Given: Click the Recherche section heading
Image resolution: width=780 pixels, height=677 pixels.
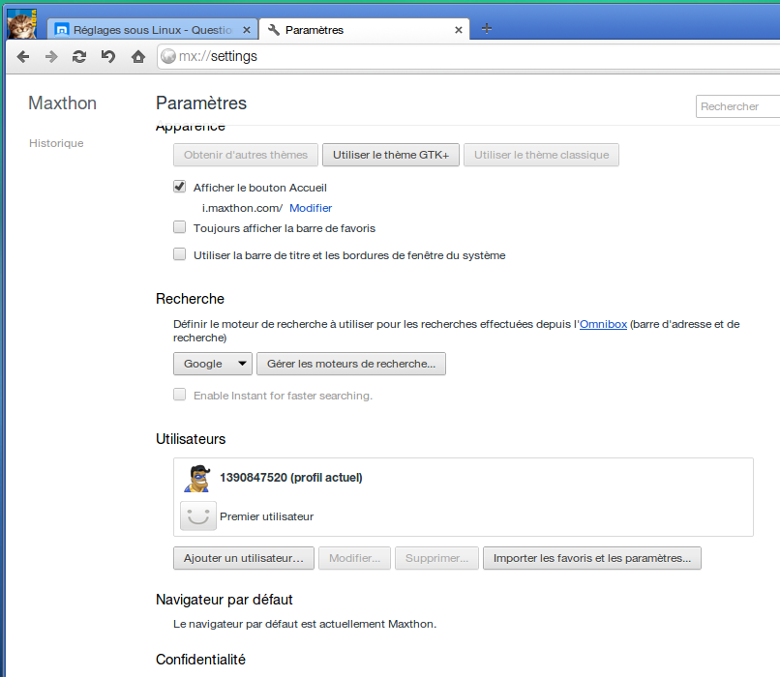Looking at the screenshot, I should click(x=190, y=299).
